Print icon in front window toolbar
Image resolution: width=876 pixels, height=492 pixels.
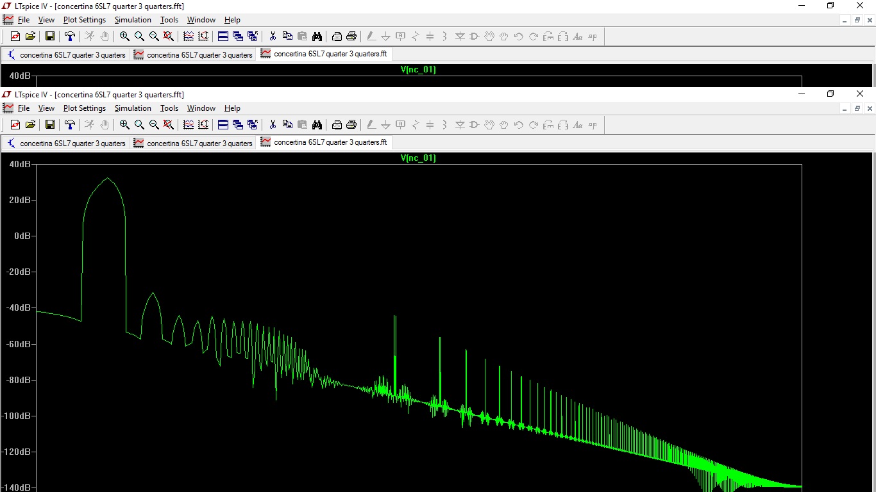[x=351, y=125]
